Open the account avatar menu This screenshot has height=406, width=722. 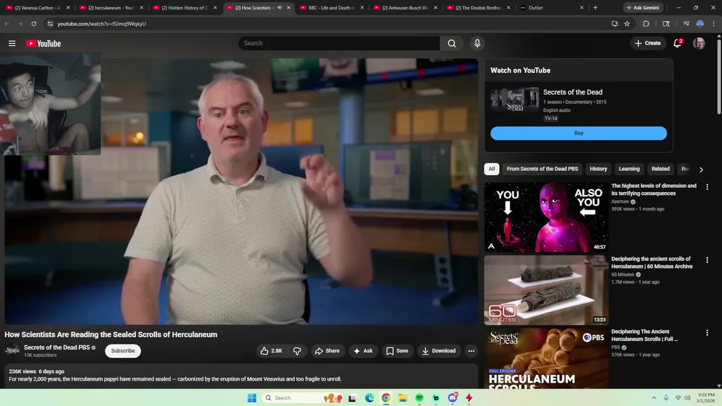pos(699,43)
